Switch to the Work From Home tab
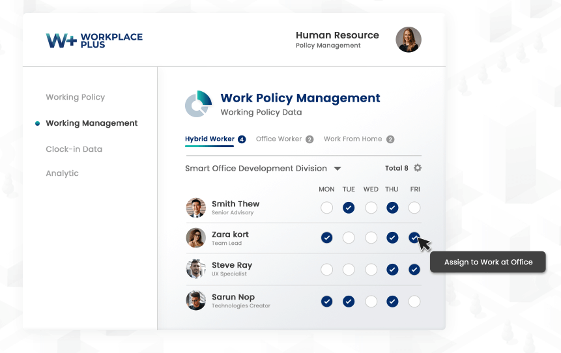561x353 pixels. coord(352,139)
